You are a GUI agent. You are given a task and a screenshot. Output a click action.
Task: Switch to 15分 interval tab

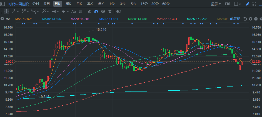pyautogui.click(x=144, y=4)
